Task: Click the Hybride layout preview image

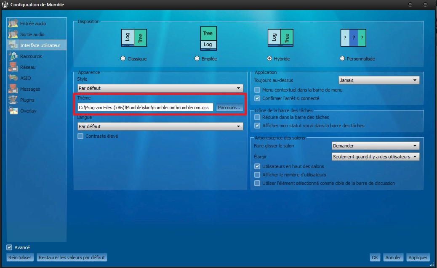Action: point(280,38)
